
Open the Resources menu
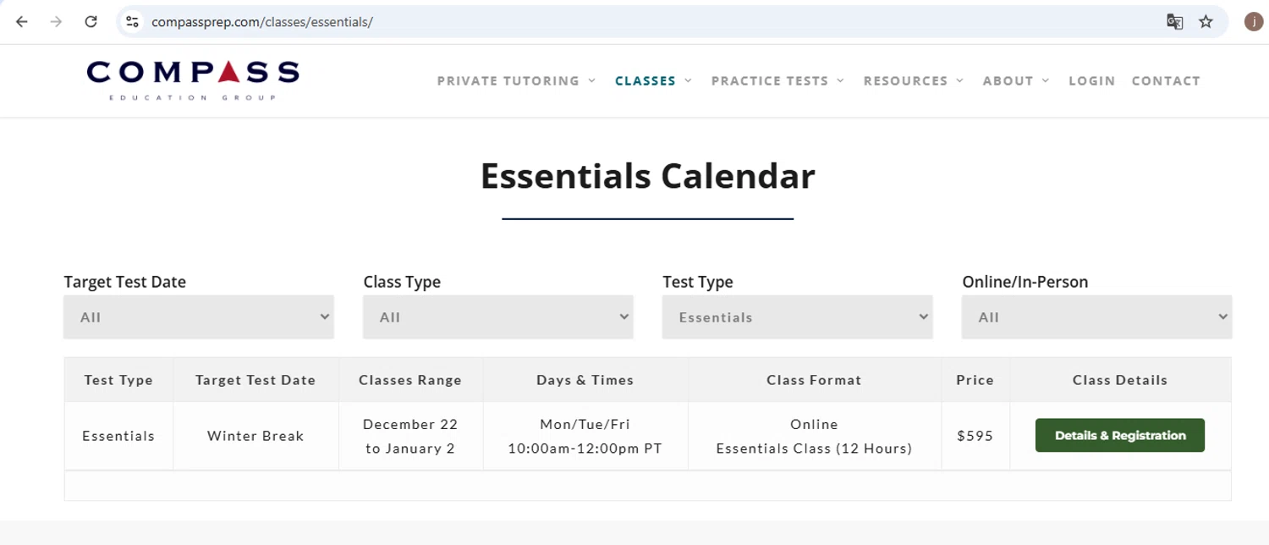913,81
